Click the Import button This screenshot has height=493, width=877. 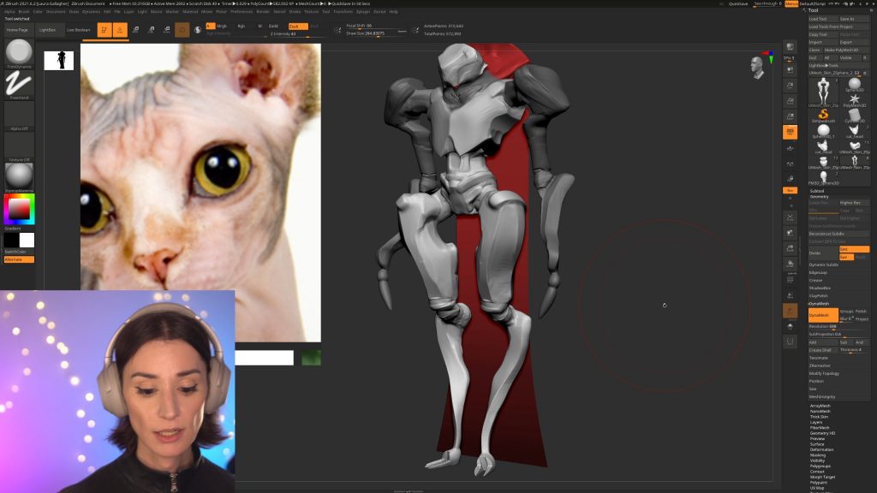[823, 42]
